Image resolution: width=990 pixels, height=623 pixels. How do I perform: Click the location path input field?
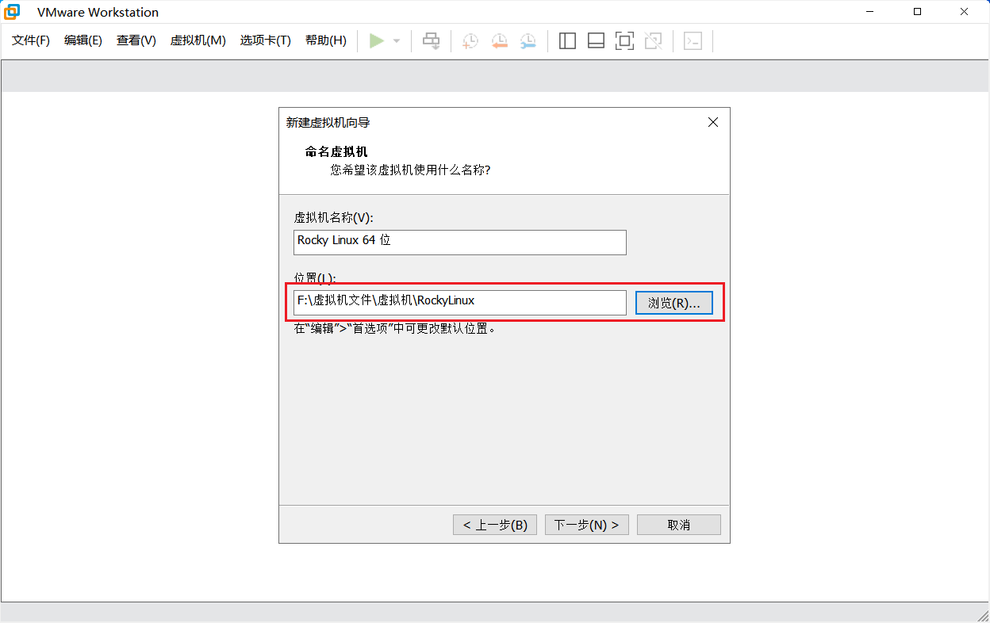pos(459,302)
